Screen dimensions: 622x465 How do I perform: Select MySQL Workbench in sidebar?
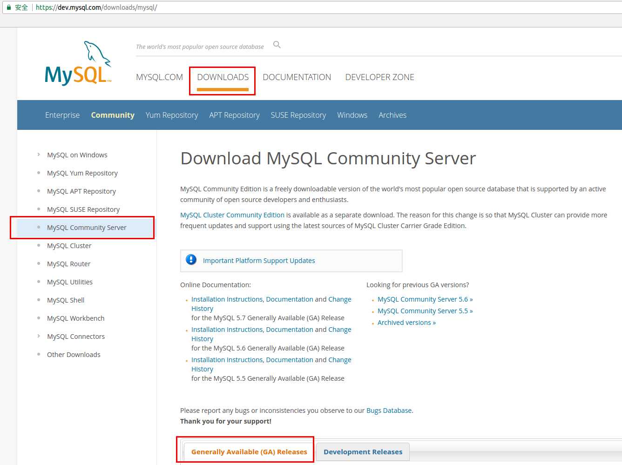coord(76,318)
